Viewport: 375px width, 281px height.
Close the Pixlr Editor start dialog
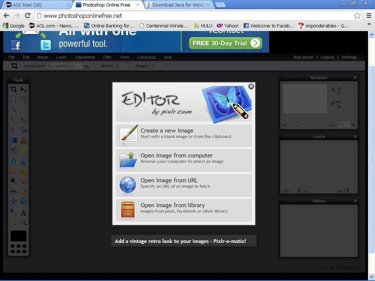coord(251,86)
